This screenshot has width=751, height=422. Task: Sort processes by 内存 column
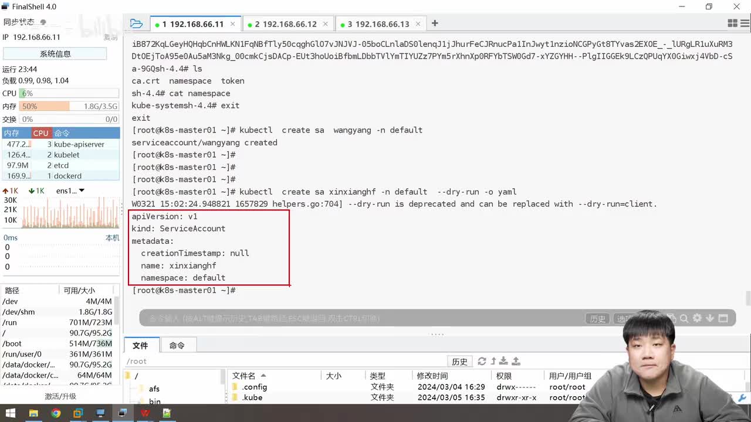click(x=15, y=133)
